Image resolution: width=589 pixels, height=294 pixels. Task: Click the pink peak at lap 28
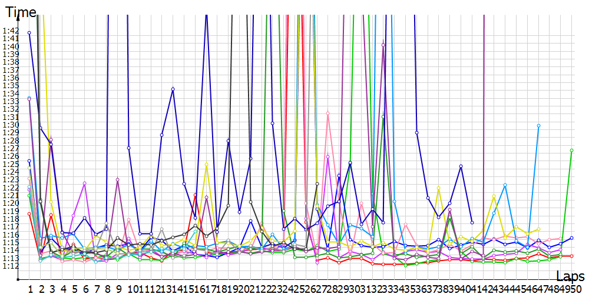pyautogui.click(x=327, y=113)
